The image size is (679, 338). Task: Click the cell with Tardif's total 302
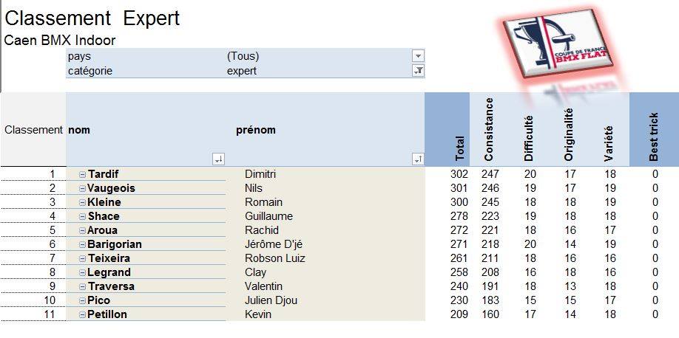click(x=459, y=174)
